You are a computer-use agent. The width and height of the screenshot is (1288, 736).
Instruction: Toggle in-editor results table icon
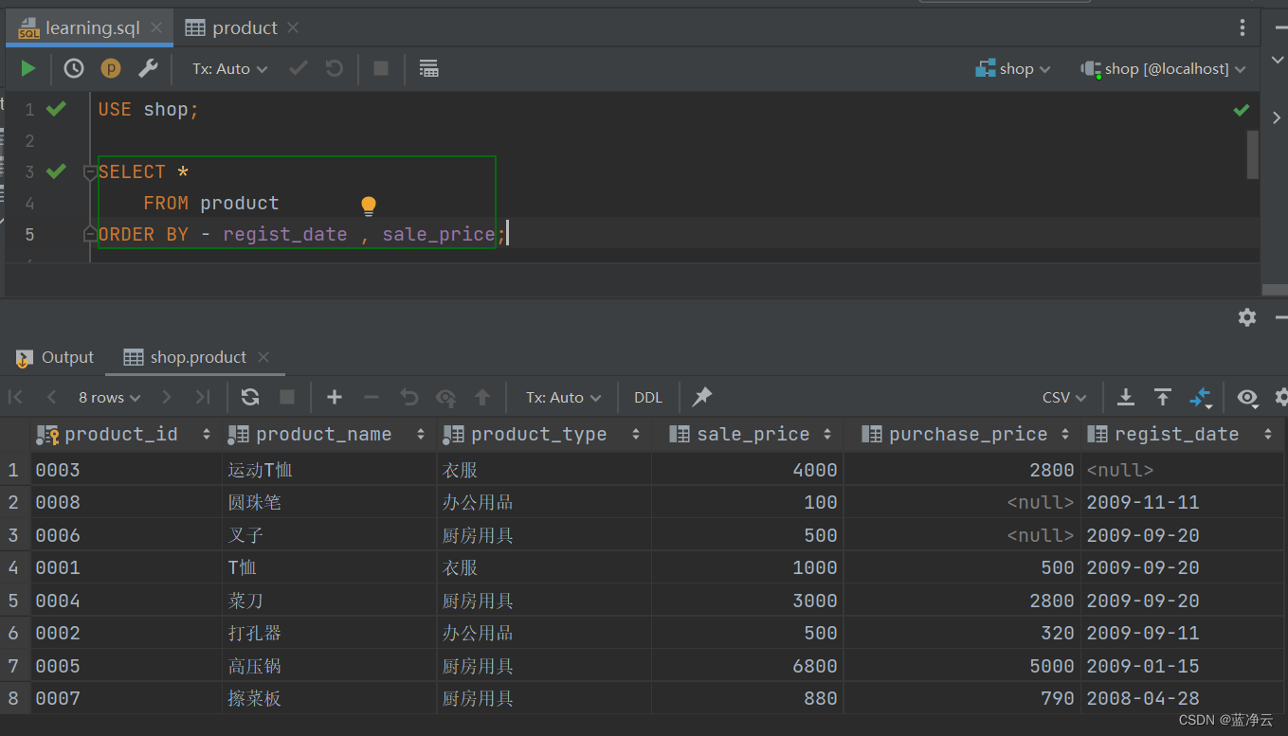(428, 68)
